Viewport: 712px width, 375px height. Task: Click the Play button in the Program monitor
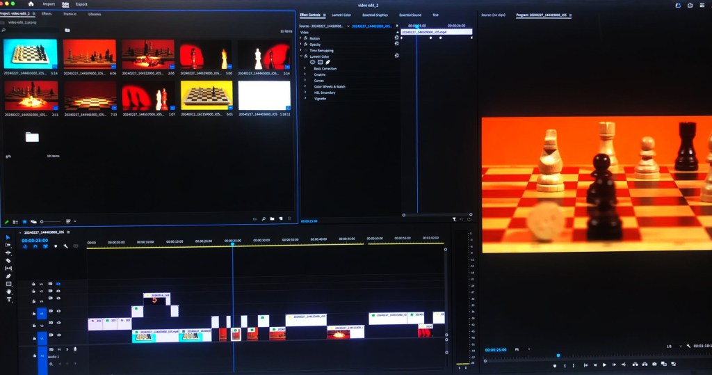point(604,365)
